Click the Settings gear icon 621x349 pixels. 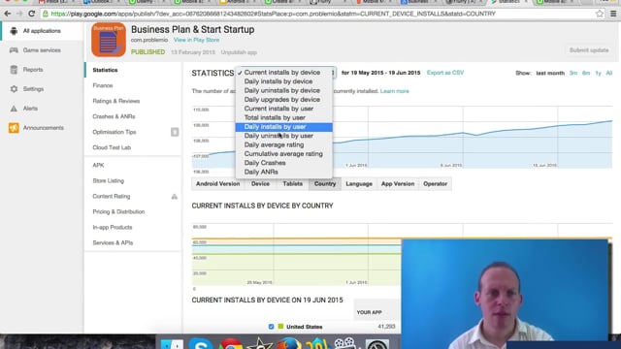(14, 89)
